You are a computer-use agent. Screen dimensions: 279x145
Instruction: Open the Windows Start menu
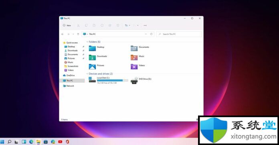click(x=2, y=142)
